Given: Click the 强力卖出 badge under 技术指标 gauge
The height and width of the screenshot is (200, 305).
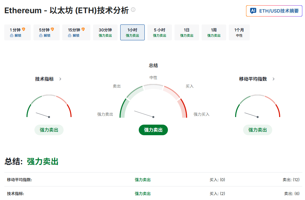Looking at the screenshot, I should (49, 130).
